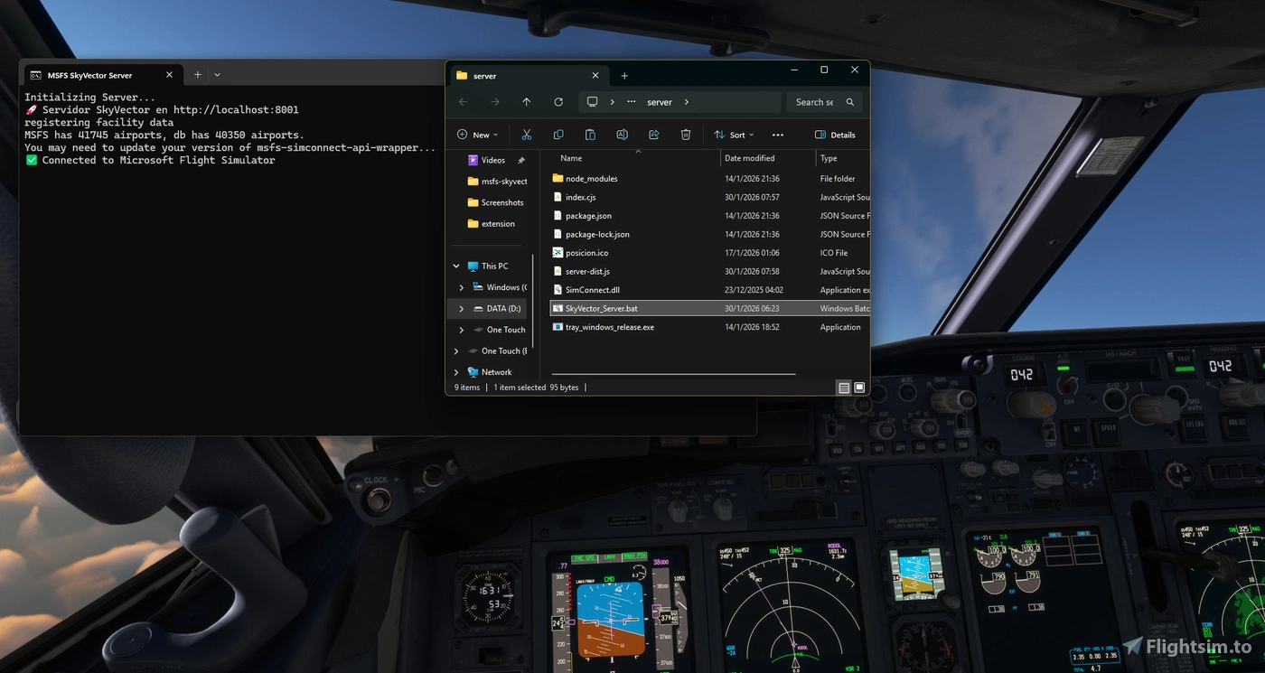Click the Paste icon in the toolbar
The height and width of the screenshot is (673, 1265).
point(590,134)
